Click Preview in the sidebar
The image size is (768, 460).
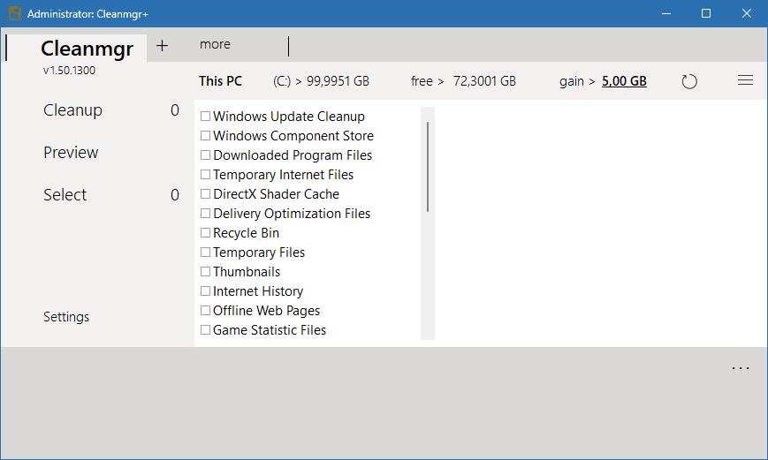(x=71, y=153)
